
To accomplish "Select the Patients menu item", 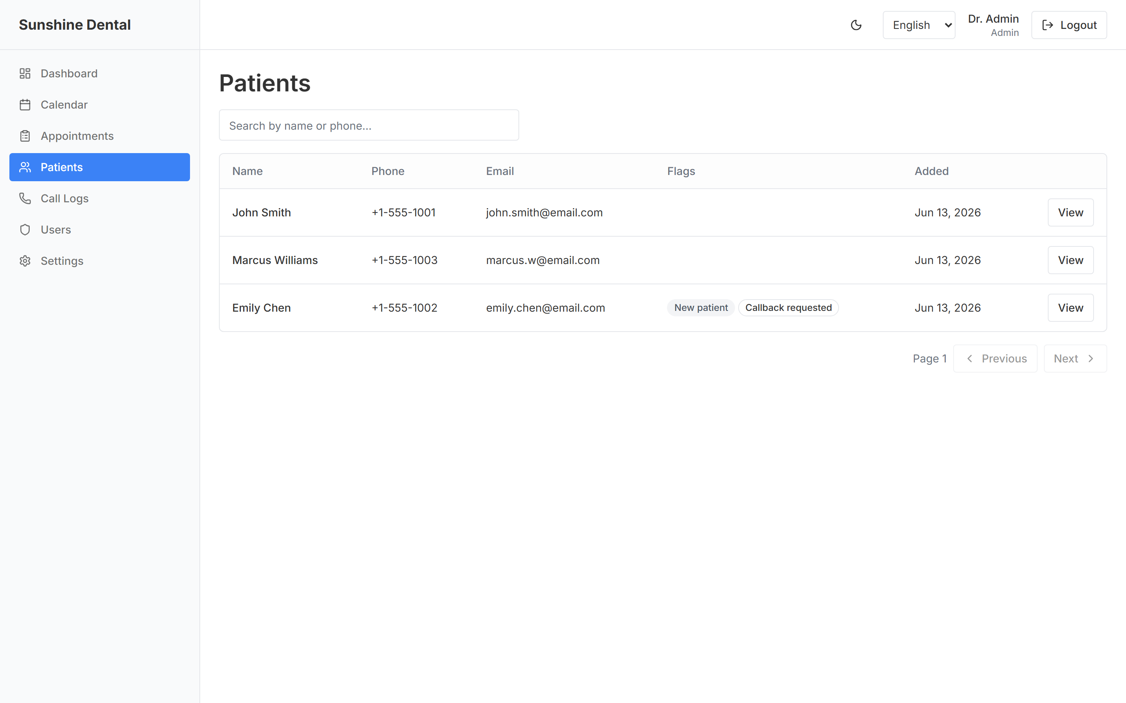I will pos(100,167).
